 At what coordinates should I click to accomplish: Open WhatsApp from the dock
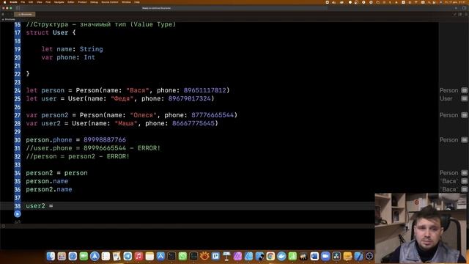coord(182,256)
